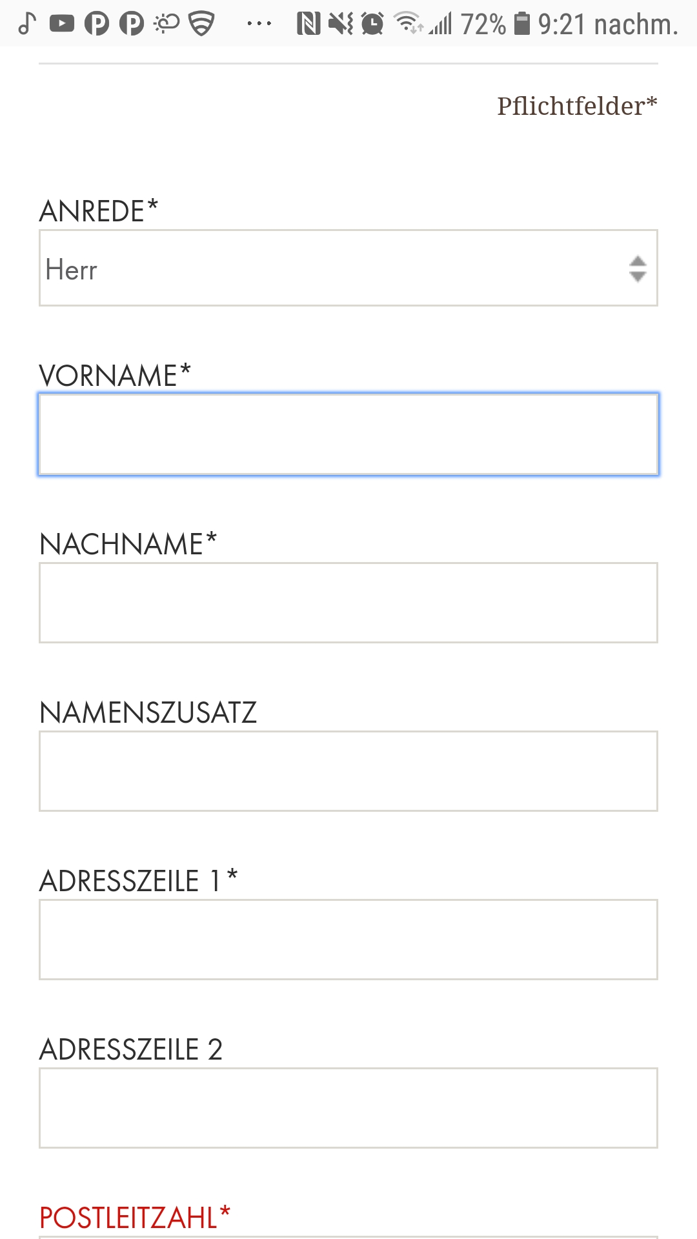Viewport: 697px width, 1239px height.
Task: Open the YouTube notification icon
Action: coord(61,23)
